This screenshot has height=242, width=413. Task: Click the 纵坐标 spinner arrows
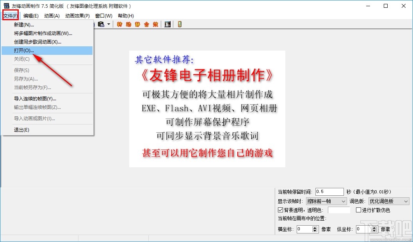click(x=374, y=229)
